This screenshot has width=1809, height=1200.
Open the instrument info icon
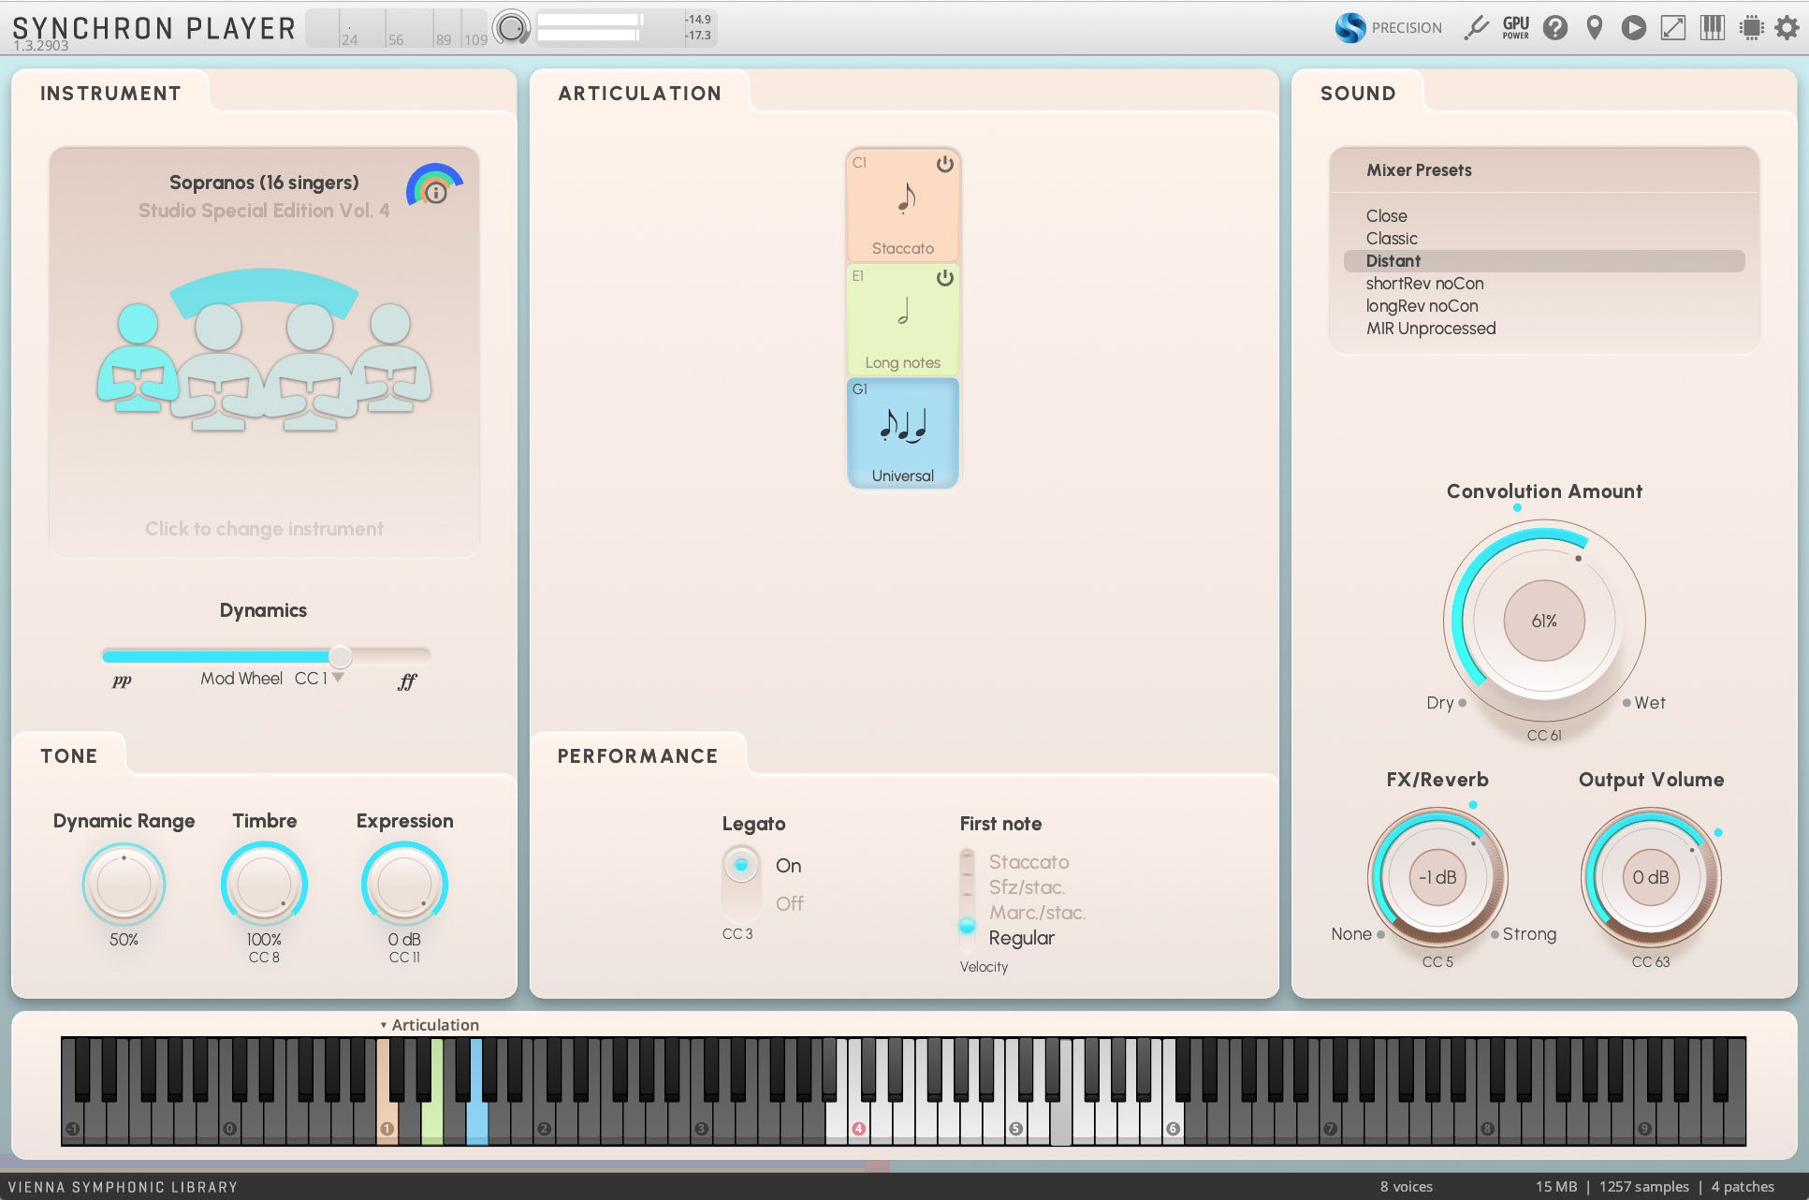(x=435, y=193)
